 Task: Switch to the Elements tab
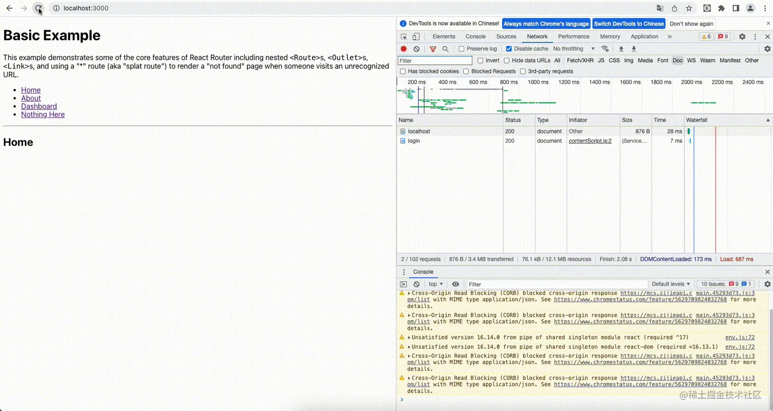click(444, 37)
